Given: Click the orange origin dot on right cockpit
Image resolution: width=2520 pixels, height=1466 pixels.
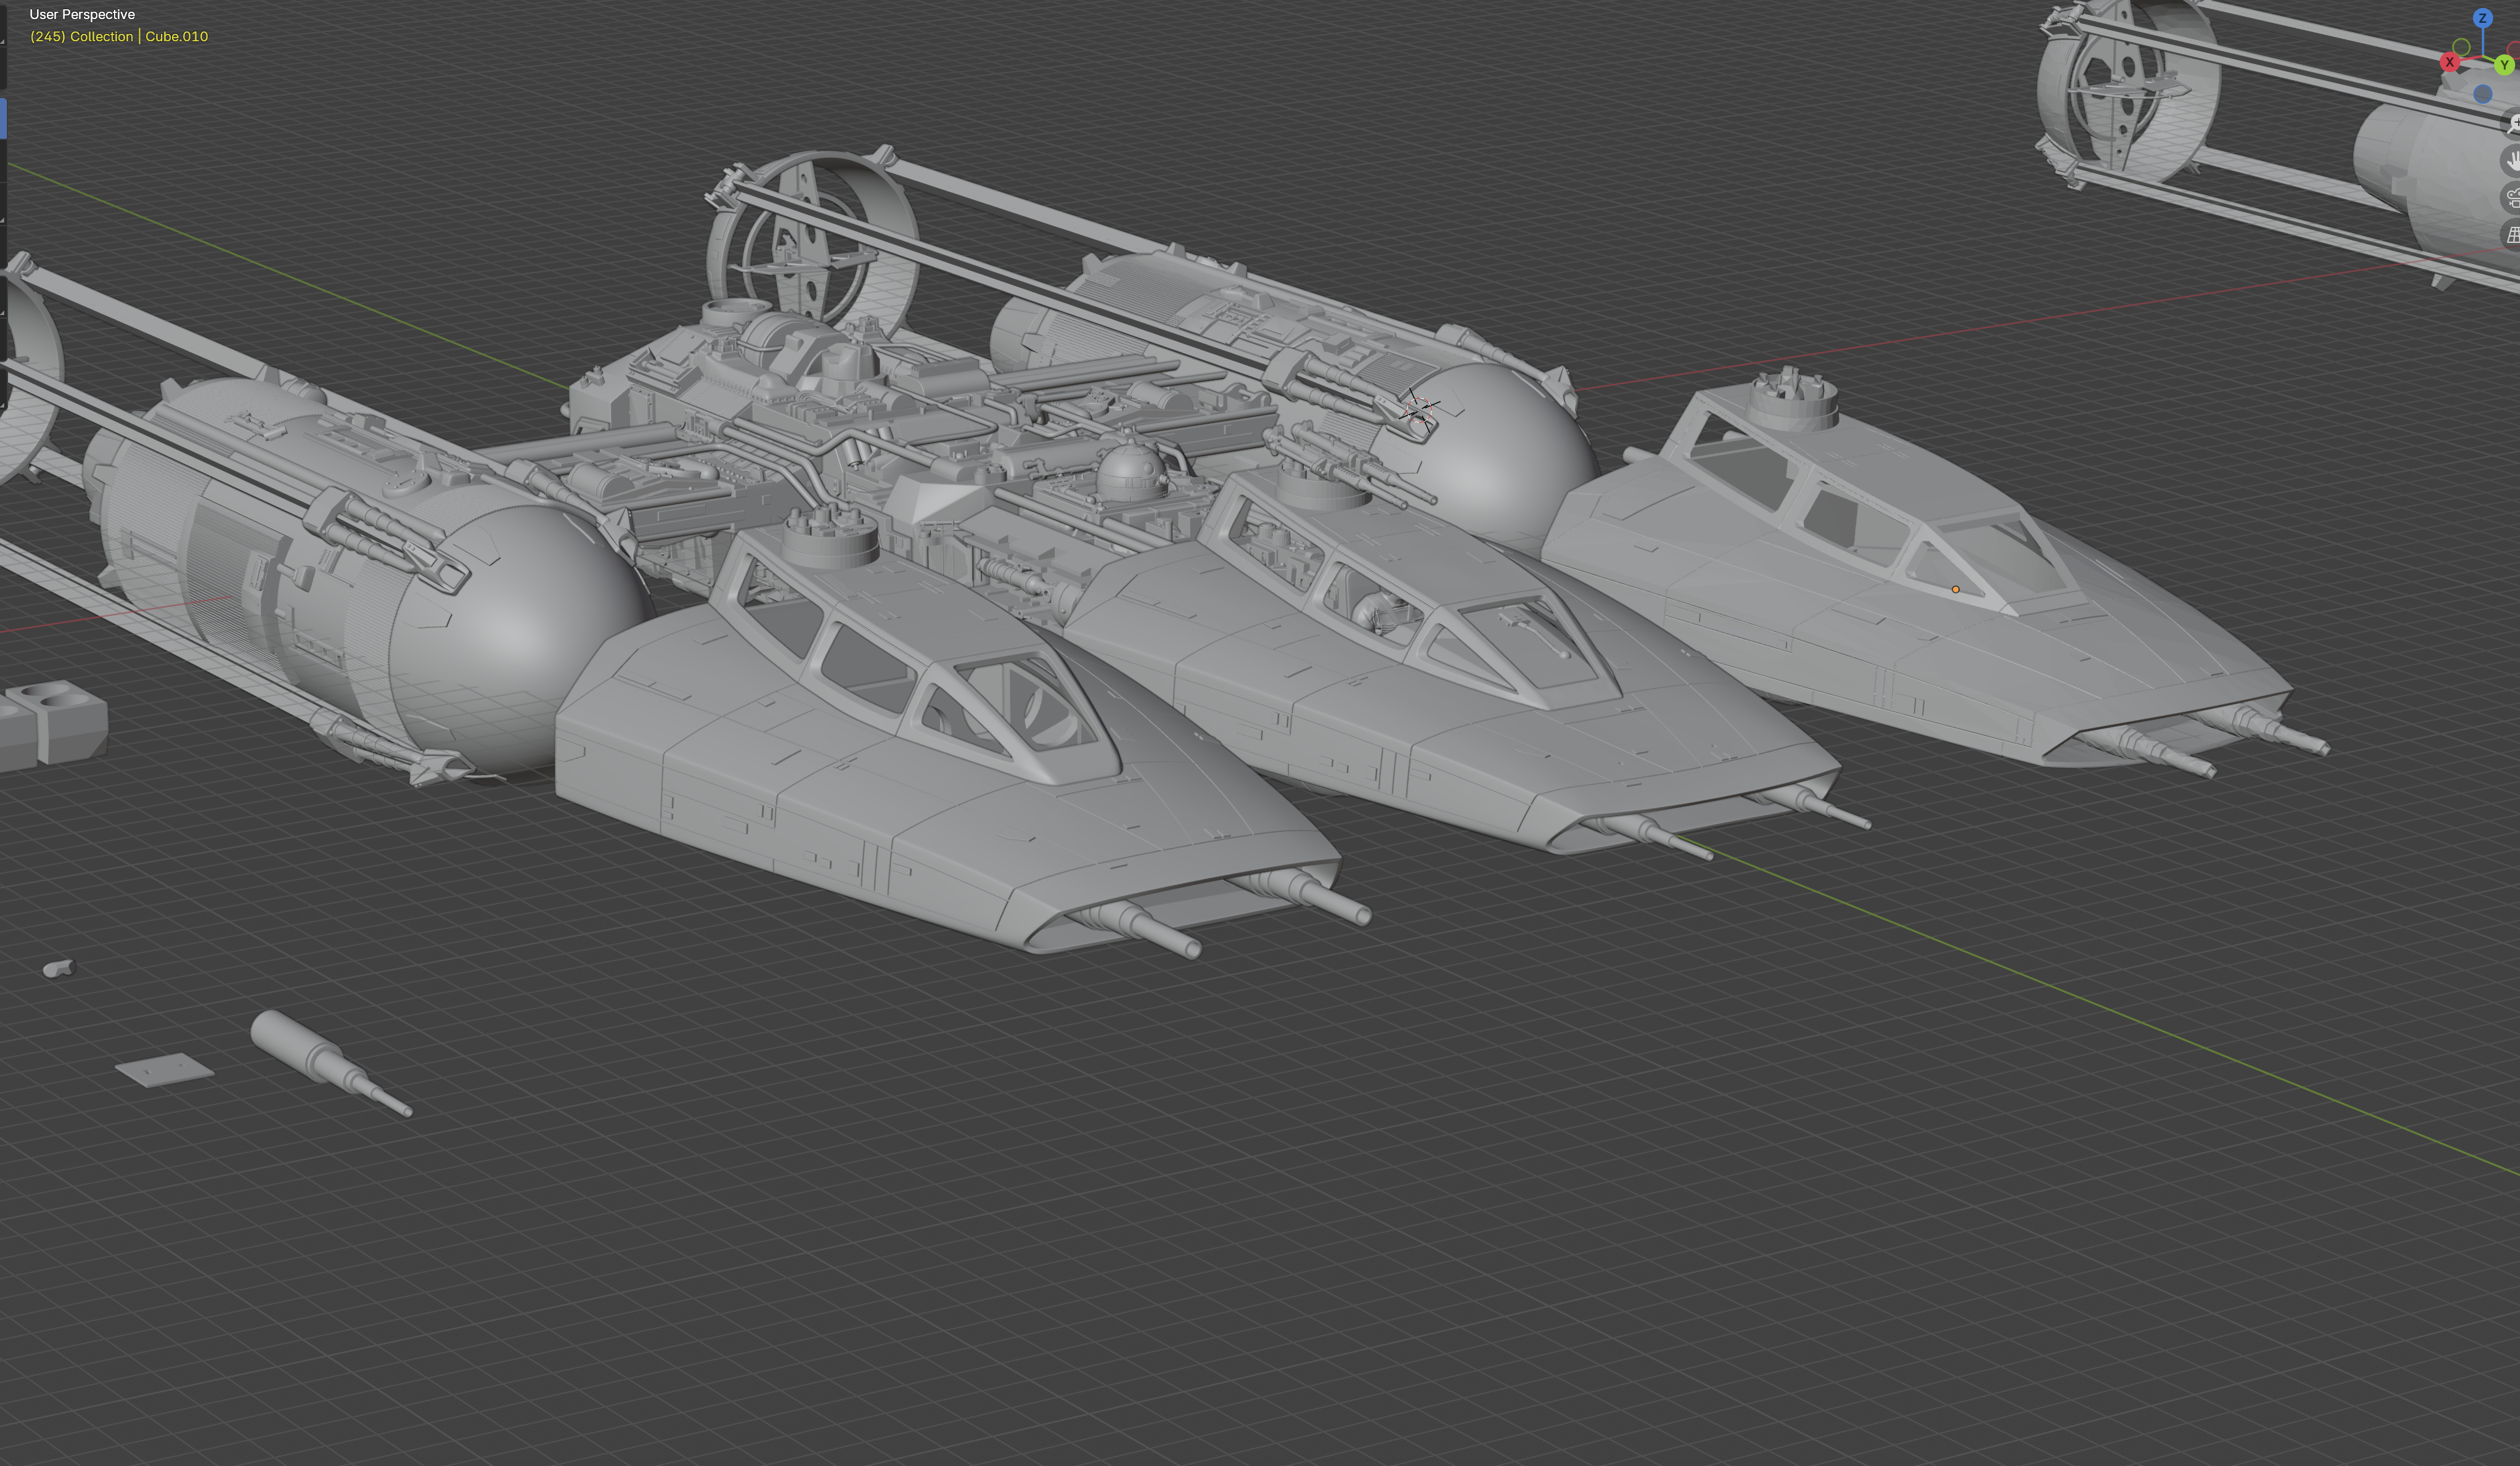Looking at the screenshot, I should click(x=1955, y=589).
